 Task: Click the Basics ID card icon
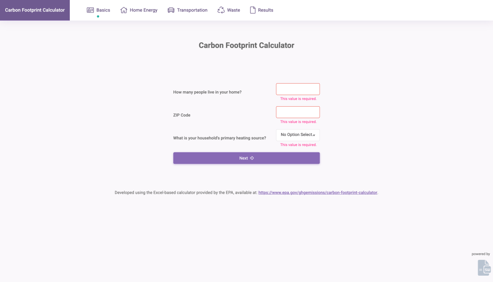click(x=90, y=10)
